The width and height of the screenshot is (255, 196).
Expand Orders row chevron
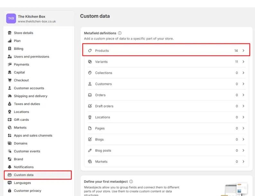243,95
